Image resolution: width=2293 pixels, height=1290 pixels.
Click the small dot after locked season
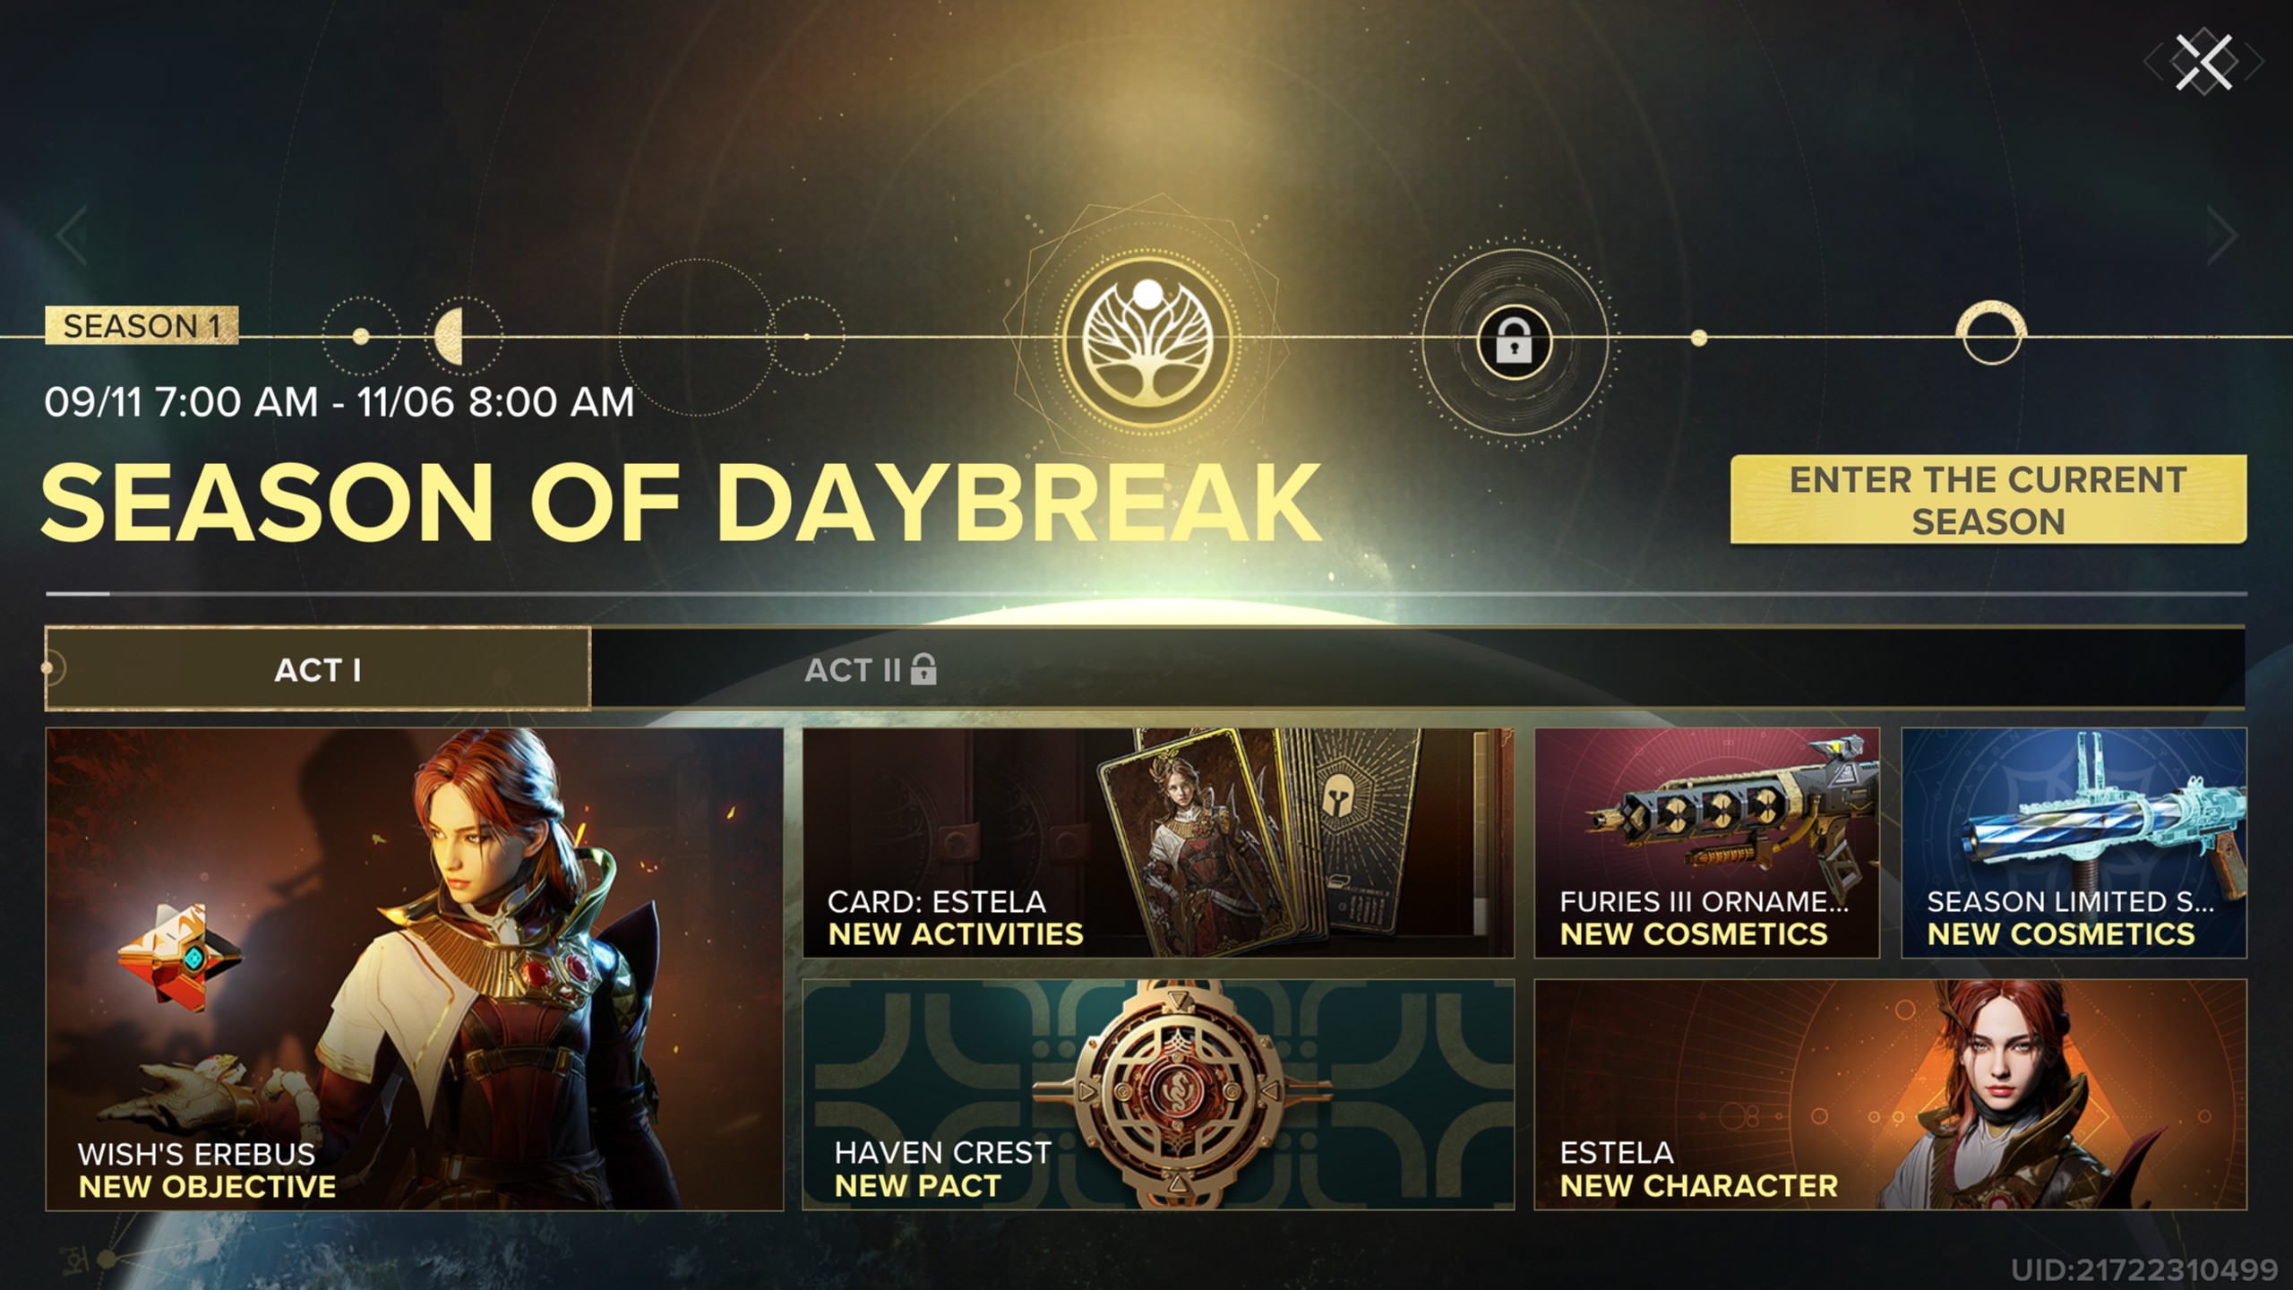(x=1698, y=338)
